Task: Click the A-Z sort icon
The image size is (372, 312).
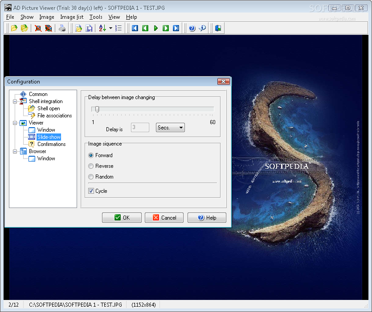Action: pos(102,28)
